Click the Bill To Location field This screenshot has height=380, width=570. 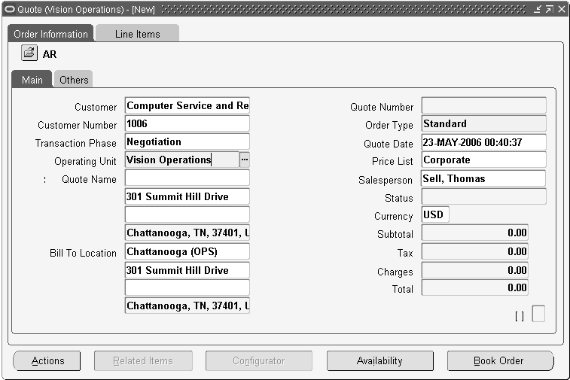187,251
